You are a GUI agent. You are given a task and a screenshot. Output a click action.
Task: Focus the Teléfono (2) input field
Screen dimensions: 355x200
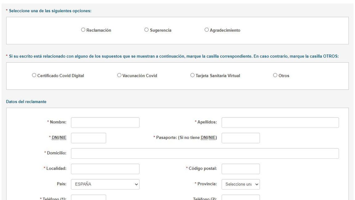pos(241,198)
